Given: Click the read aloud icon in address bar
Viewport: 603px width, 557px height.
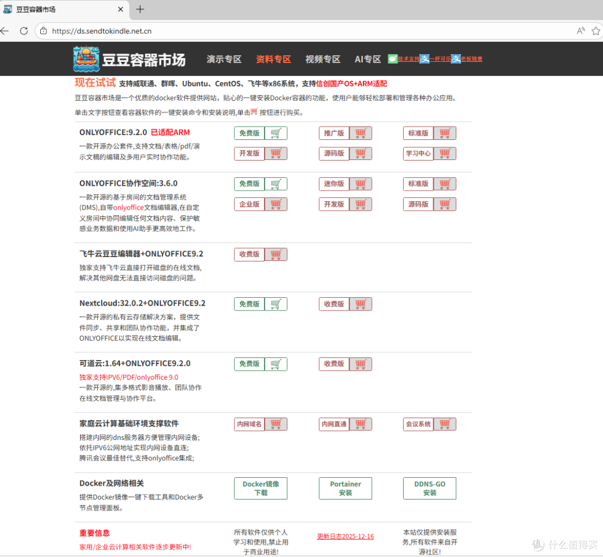Looking at the screenshot, I should [x=581, y=31].
